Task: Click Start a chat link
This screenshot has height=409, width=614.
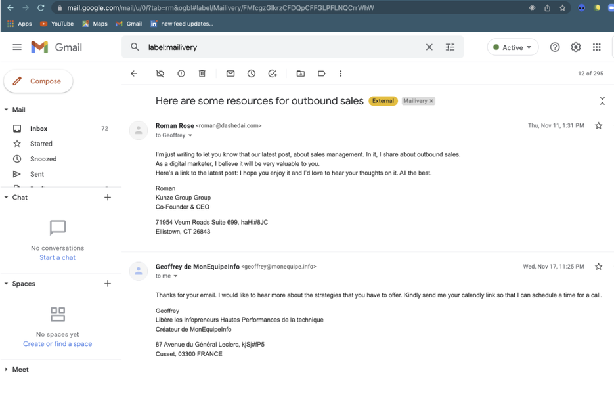Action: point(57,257)
